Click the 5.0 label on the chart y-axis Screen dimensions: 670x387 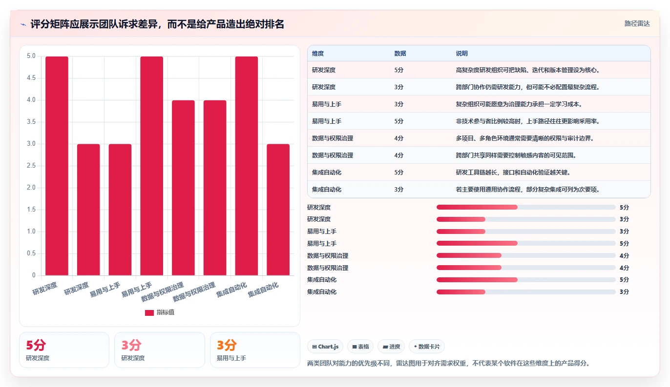pos(31,56)
